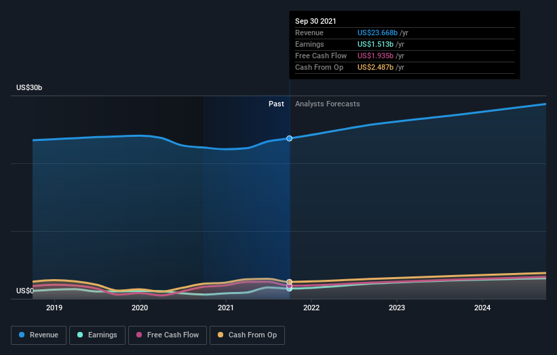
Task: Click the 2020 axis label
Action: [140, 308]
